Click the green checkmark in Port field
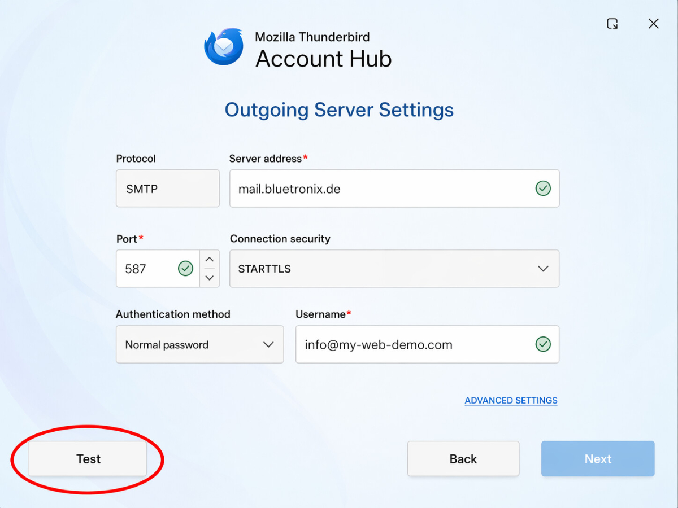Viewport: 678px width, 508px height. tap(185, 269)
